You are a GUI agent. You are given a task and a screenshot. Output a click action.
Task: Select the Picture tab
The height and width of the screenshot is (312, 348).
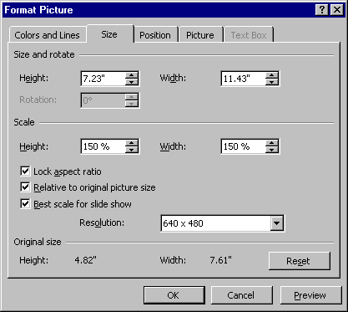click(x=200, y=35)
